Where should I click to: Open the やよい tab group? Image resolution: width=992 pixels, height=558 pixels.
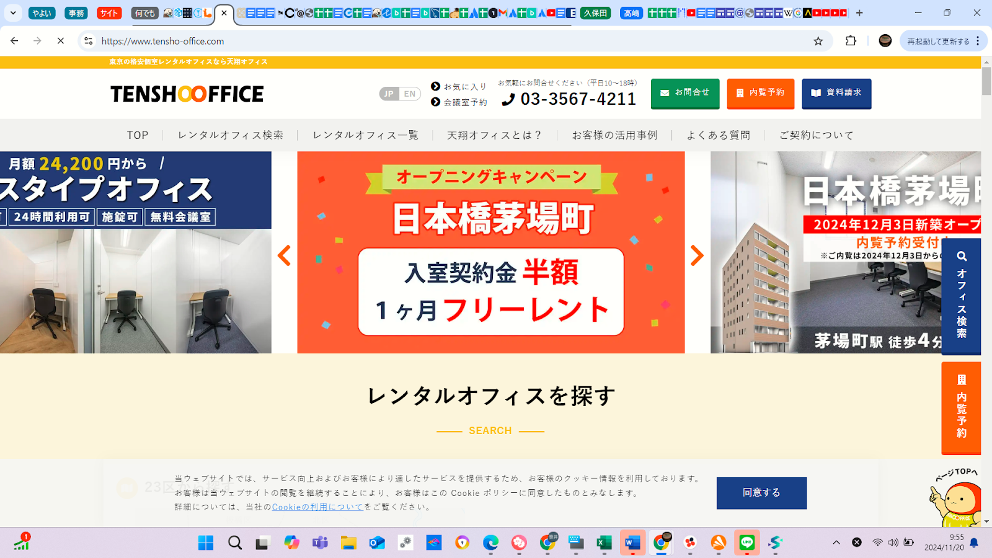pos(42,13)
